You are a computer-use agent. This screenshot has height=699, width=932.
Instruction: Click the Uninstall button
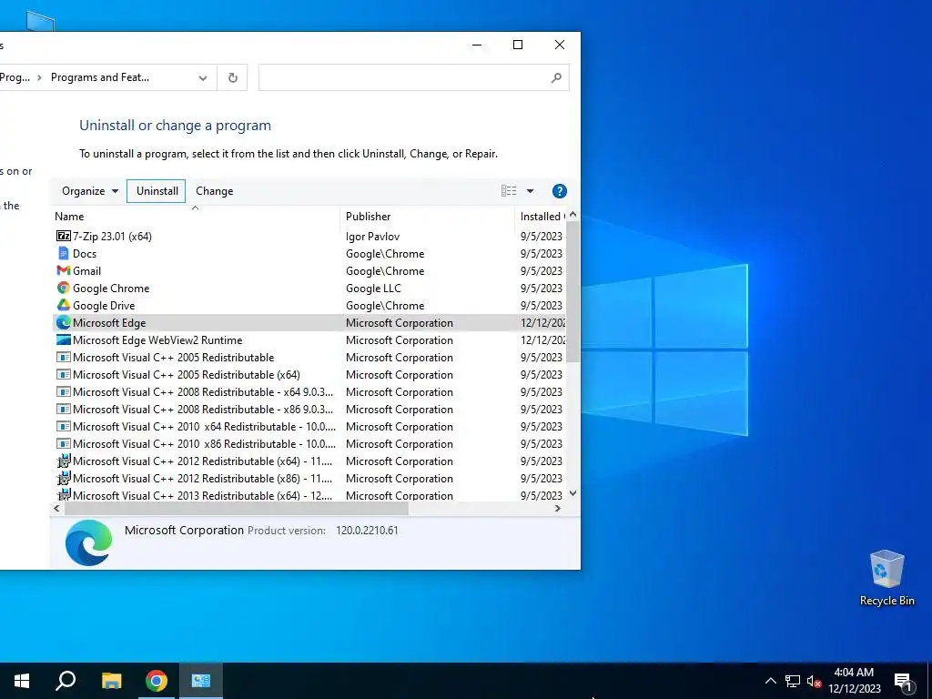coord(157,191)
